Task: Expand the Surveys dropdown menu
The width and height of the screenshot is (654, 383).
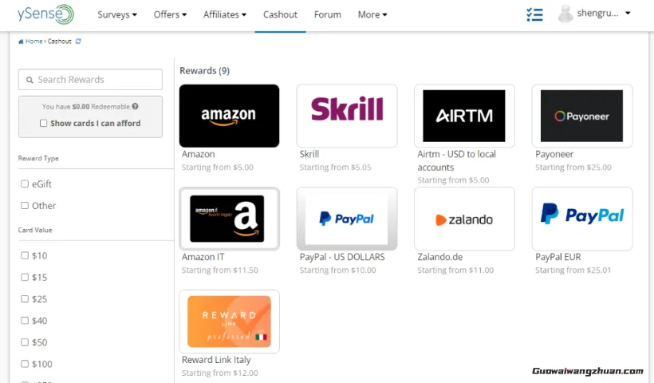Action: point(117,14)
